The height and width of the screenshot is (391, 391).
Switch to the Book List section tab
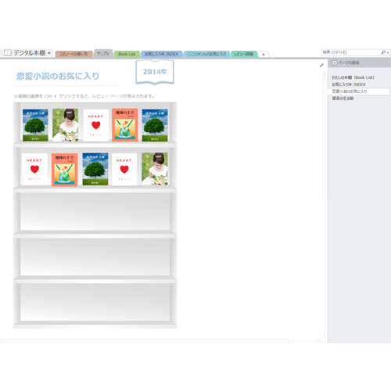tap(127, 54)
